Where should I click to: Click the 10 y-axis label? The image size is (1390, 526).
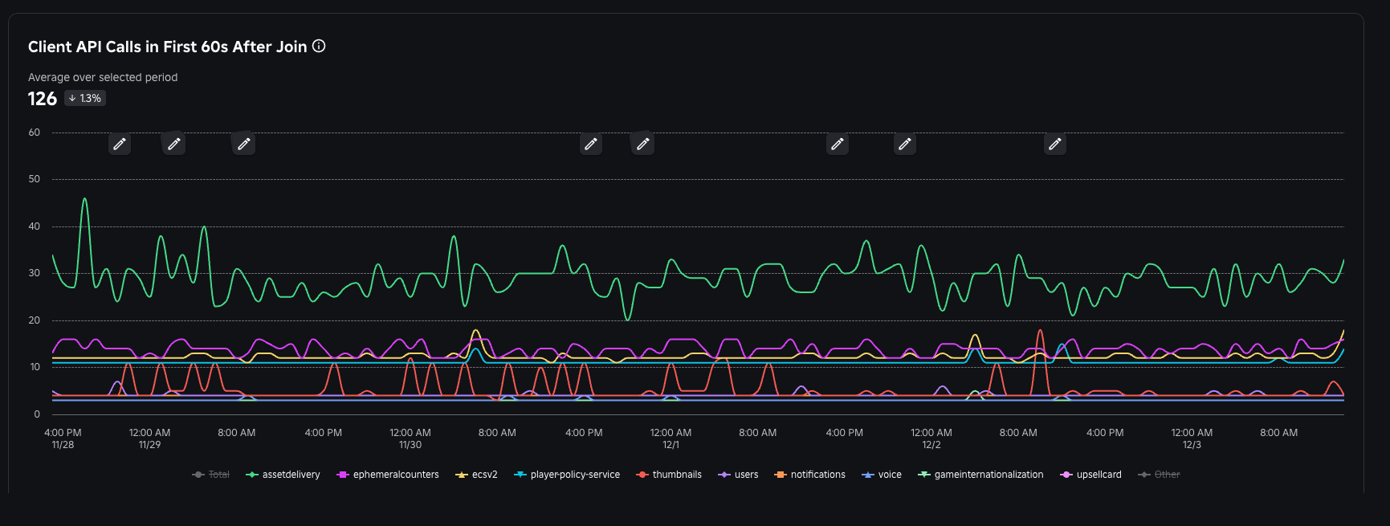(x=35, y=367)
